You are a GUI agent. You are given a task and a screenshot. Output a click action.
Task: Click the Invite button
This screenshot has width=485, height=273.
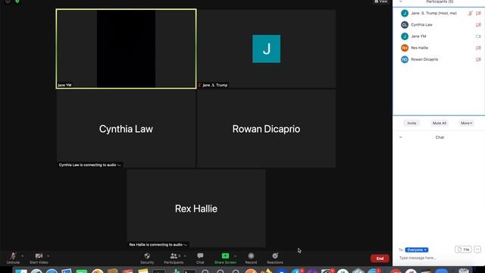(x=411, y=123)
